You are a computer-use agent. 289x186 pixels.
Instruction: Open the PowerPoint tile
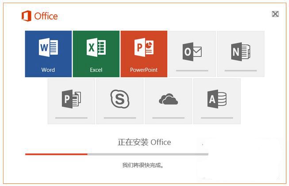pos(144,54)
